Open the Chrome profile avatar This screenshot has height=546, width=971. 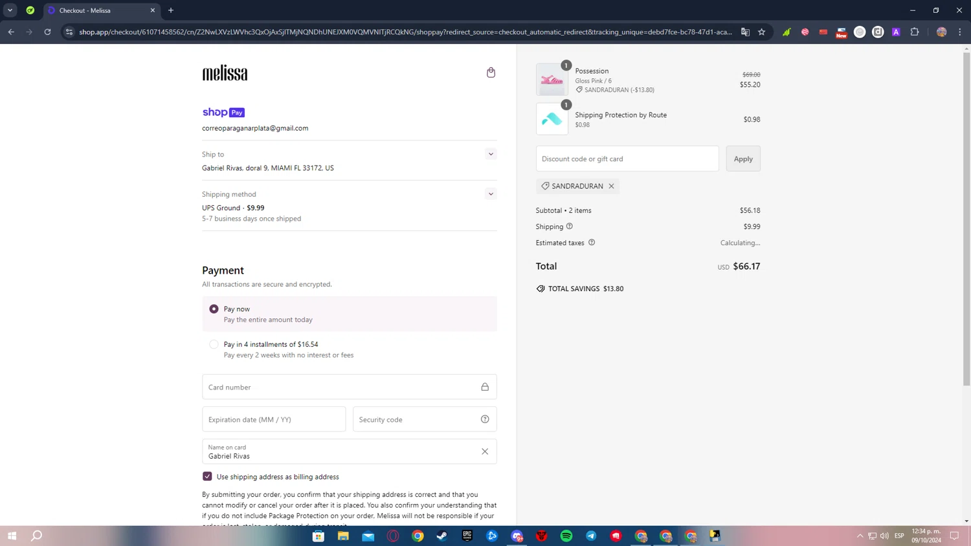pyautogui.click(x=942, y=32)
